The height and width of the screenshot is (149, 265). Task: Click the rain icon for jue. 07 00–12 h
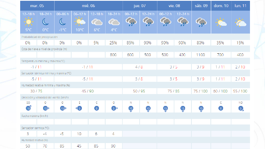tap(131, 22)
